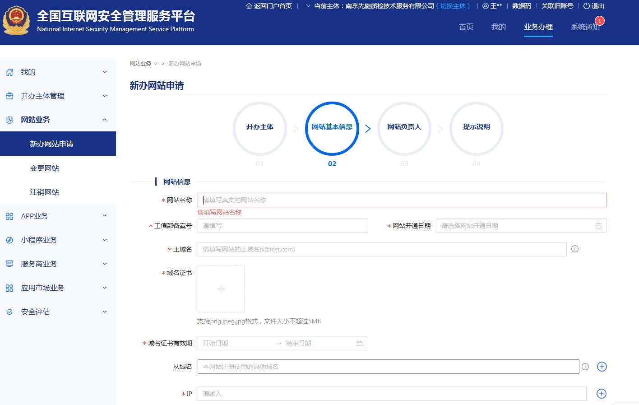
Task: Focus the 网站名称 input field
Action: click(402, 200)
